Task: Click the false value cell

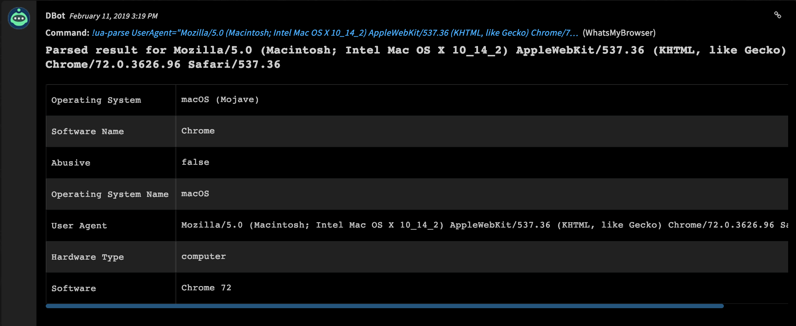Action: (x=195, y=162)
